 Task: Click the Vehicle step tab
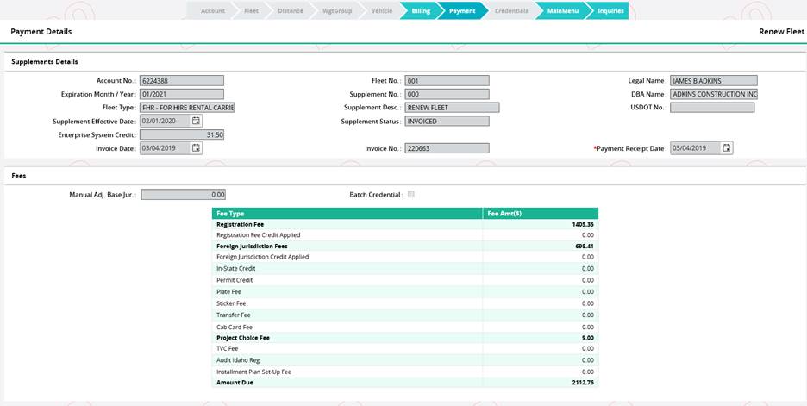click(x=381, y=11)
